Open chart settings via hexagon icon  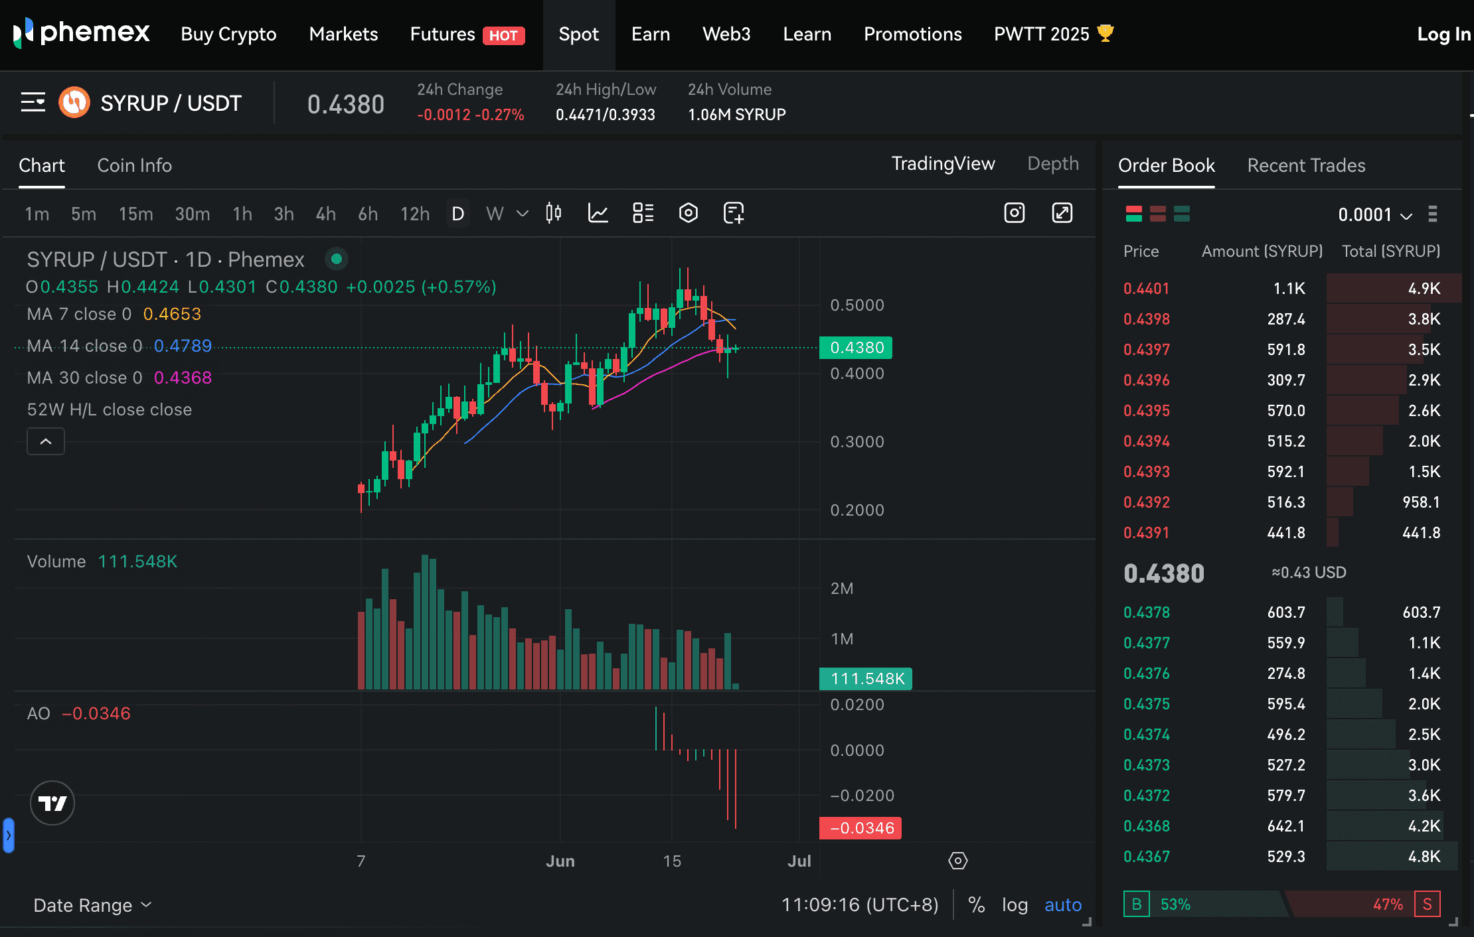coord(688,214)
